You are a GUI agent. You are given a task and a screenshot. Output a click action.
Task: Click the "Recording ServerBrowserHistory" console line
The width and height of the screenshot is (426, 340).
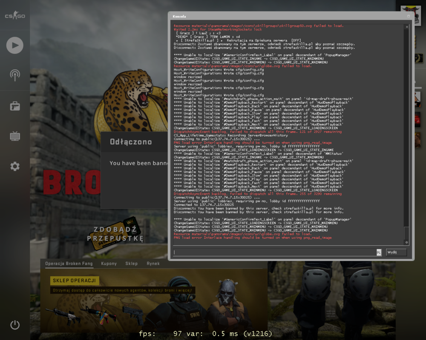point(230,135)
